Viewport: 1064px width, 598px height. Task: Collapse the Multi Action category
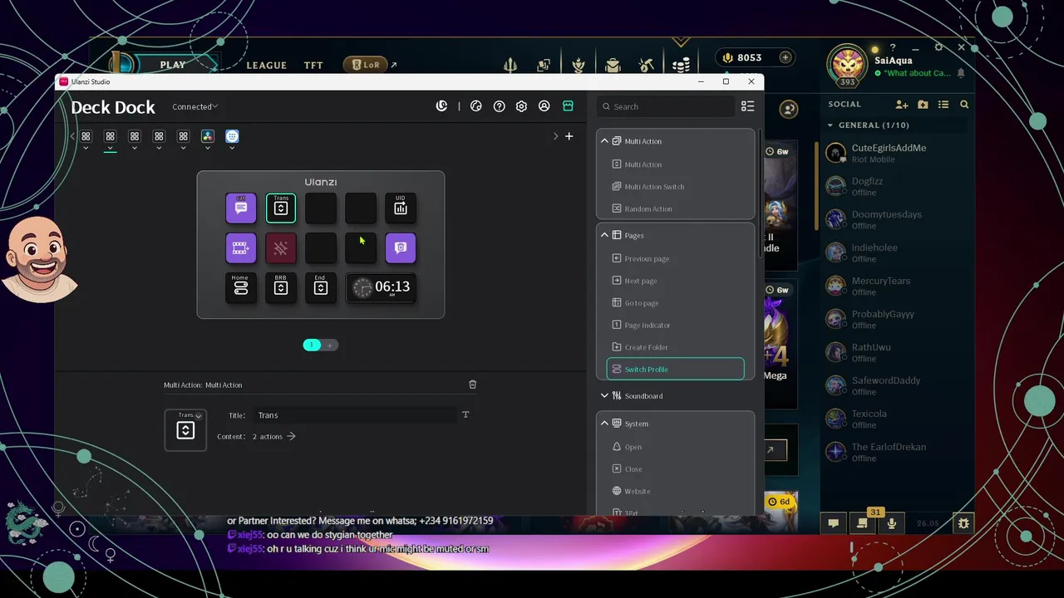tap(604, 141)
